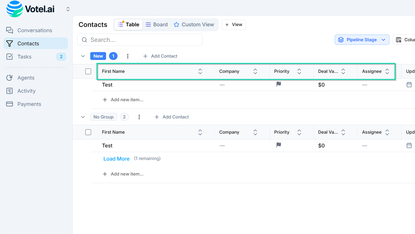The image size is (415, 234).
Task: Open the three-dot menu next to No Group
Action: (139, 117)
